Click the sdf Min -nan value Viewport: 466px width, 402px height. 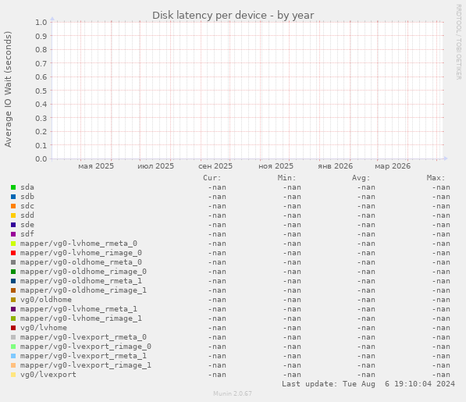(x=292, y=234)
